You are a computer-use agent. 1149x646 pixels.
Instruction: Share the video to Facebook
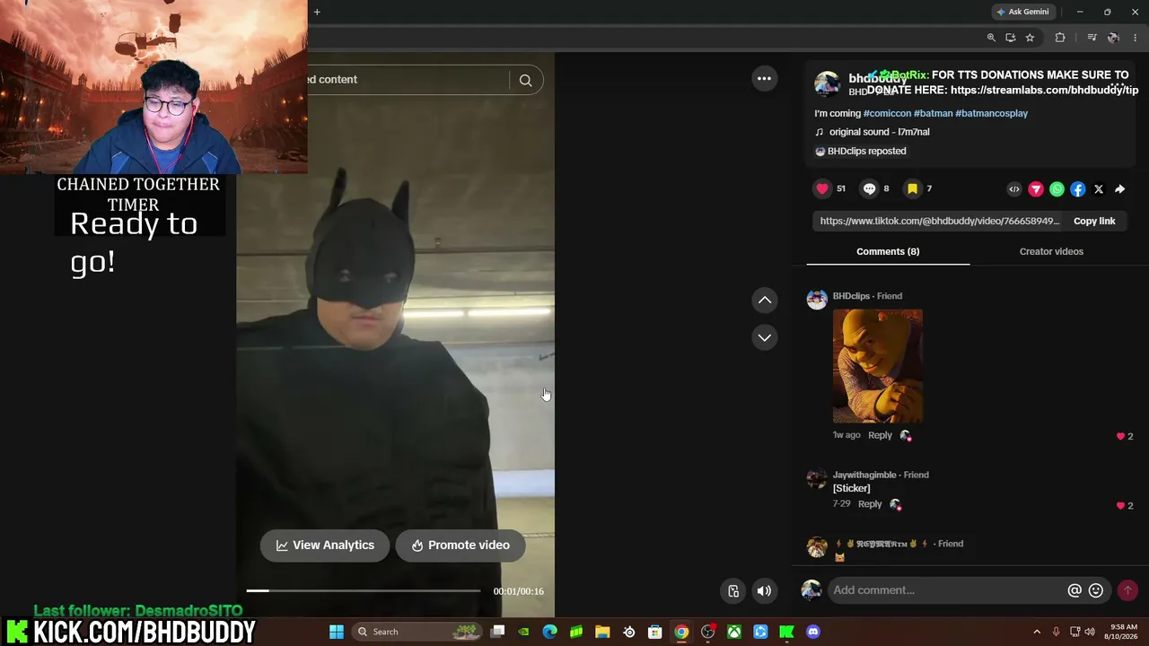[1078, 189]
